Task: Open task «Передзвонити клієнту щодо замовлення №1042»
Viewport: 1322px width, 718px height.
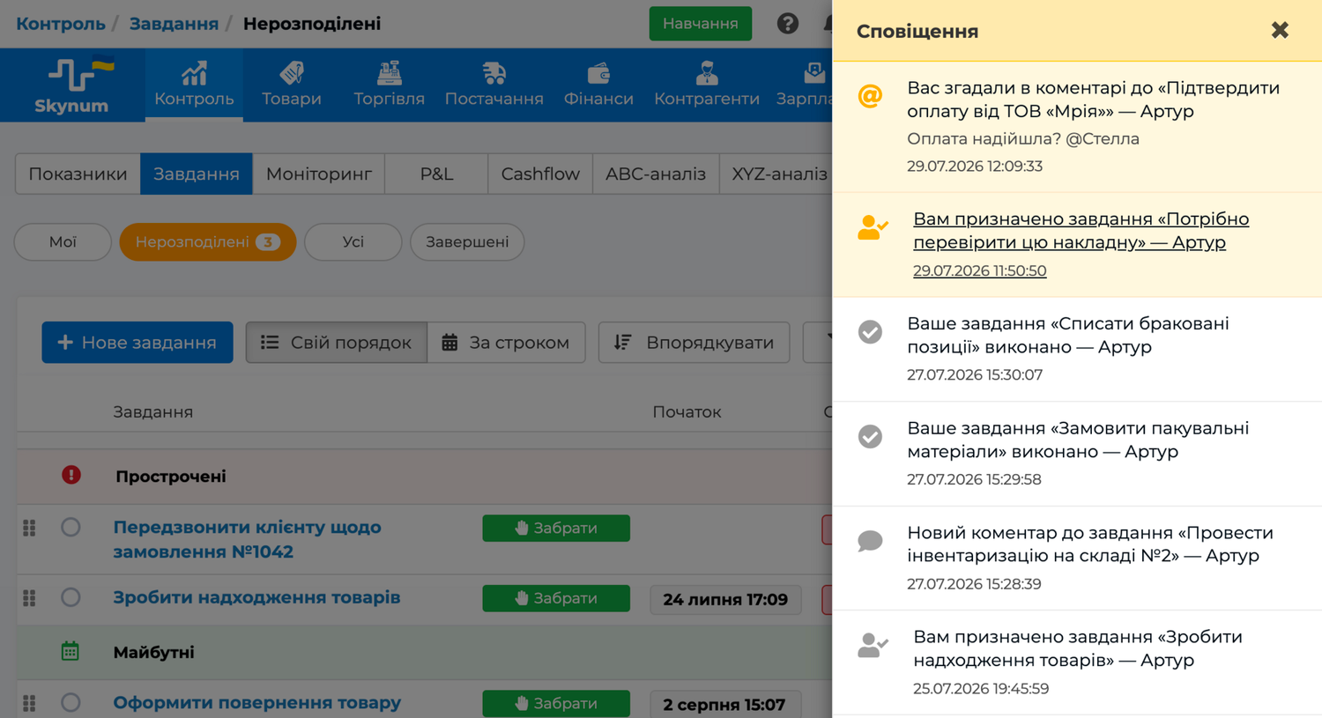Action: tap(247, 539)
